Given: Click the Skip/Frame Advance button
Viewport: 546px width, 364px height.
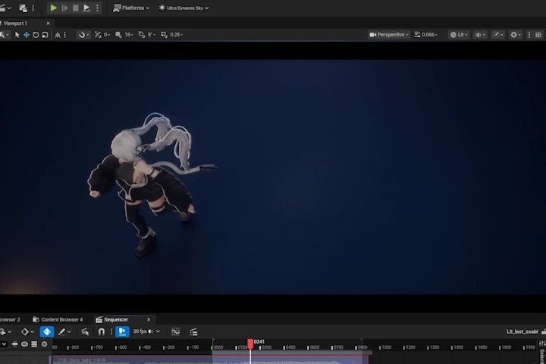Looking at the screenshot, I should 64,8.
